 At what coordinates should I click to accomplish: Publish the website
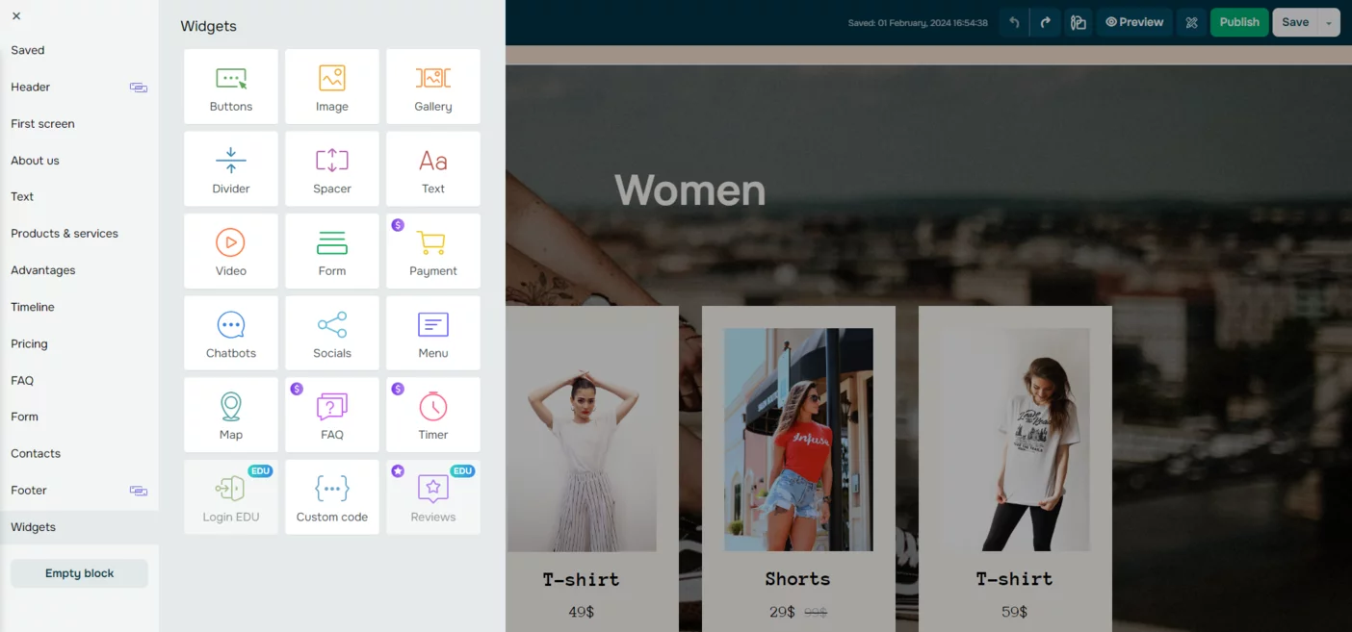point(1238,21)
